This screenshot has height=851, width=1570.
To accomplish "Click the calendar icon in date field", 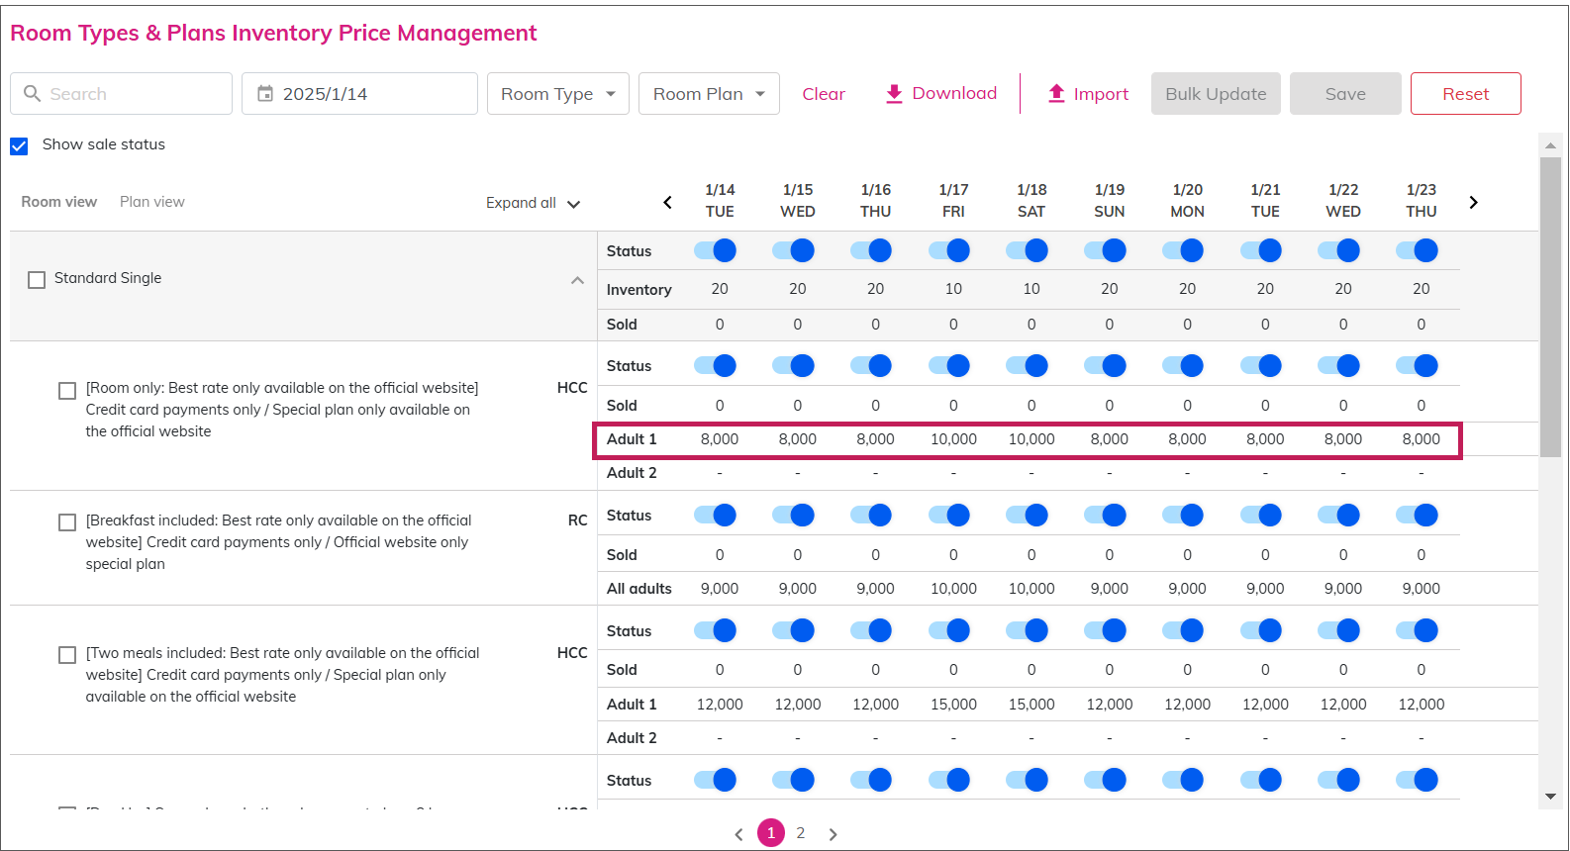I will coord(265,93).
